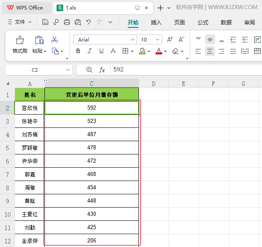This screenshot has width=262, height=247.
Task: Click the plus New Tab button
Action: (x=161, y=8)
